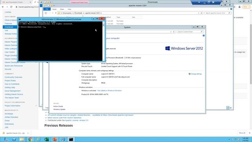Open the cmd.exe window system icon
The height and width of the screenshot is (142, 252).
[20, 19]
